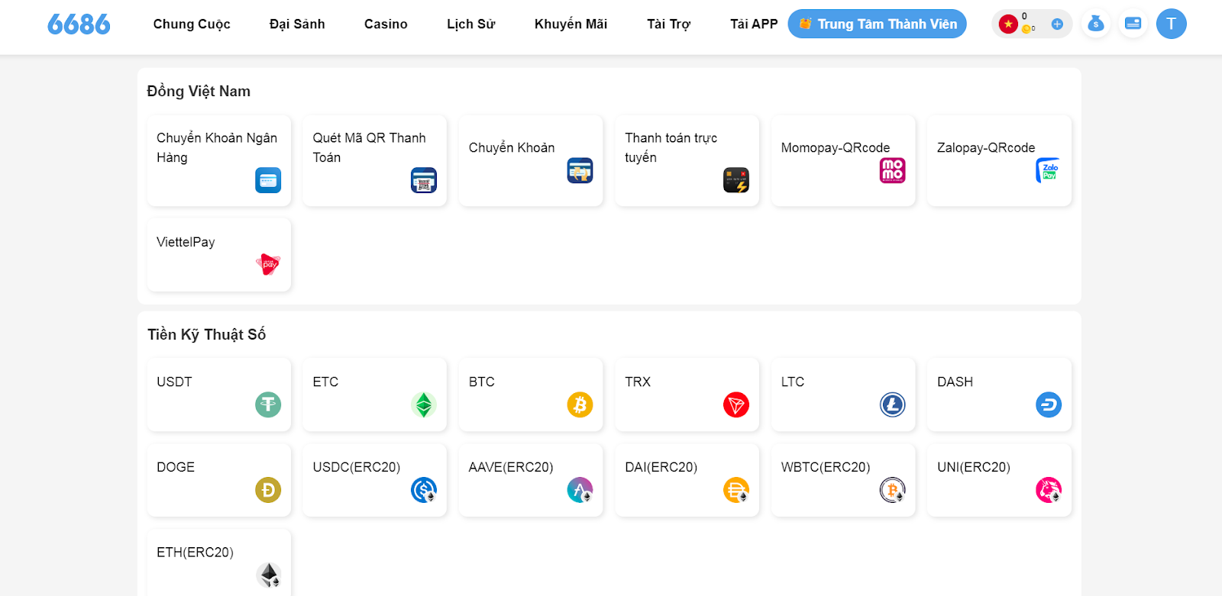This screenshot has width=1222, height=596.
Task: Click the ZaloPay logo icon
Action: [x=1049, y=170]
